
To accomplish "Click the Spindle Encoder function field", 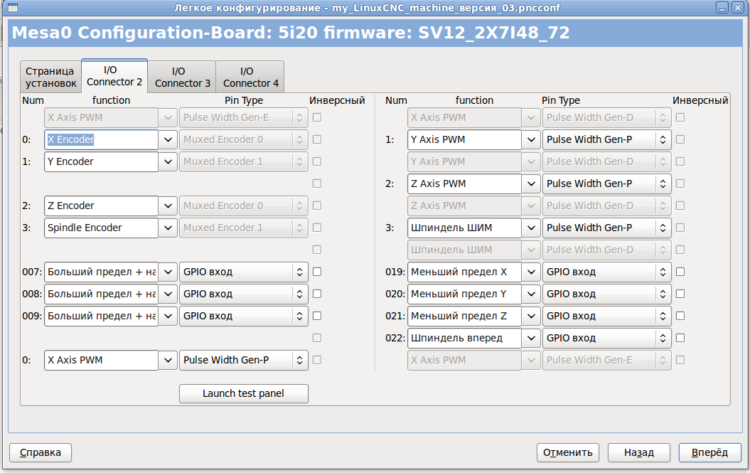I will (x=101, y=228).
